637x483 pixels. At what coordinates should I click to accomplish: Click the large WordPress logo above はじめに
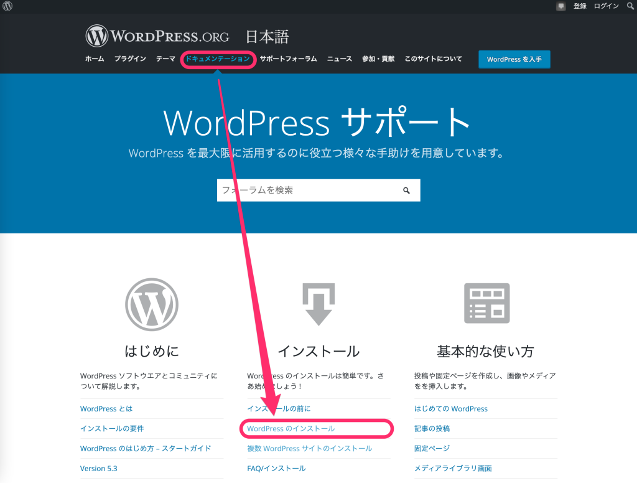pyautogui.click(x=151, y=304)
